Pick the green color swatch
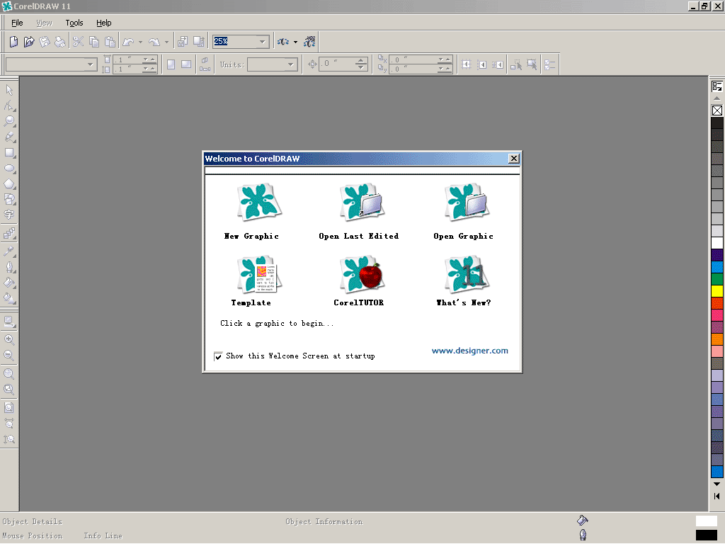725x544 pixels. tap(717, 279)
